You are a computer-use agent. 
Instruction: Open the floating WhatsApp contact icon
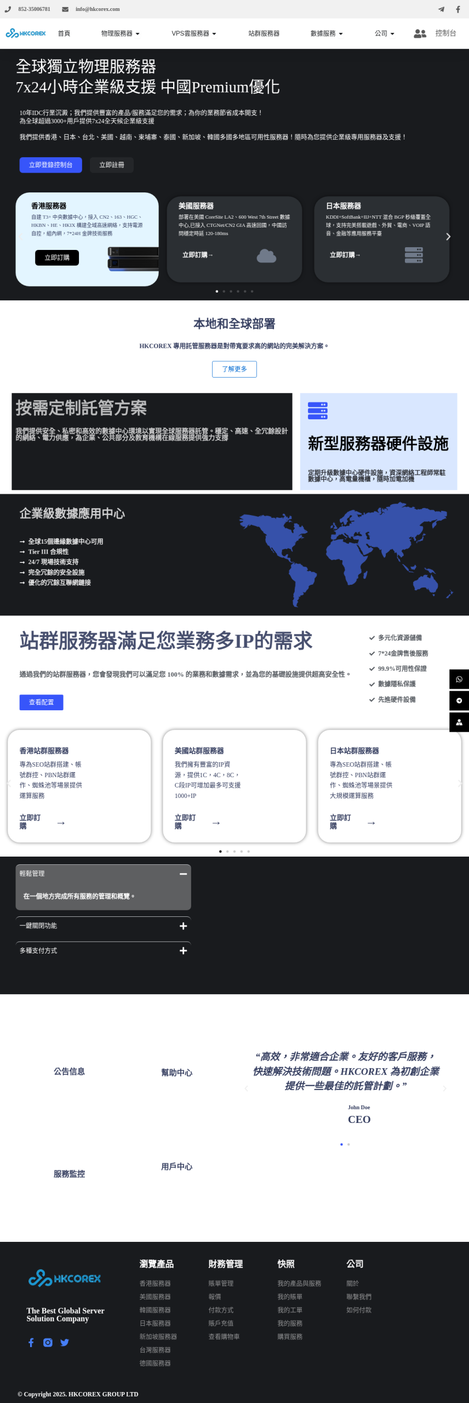[459, 679]
